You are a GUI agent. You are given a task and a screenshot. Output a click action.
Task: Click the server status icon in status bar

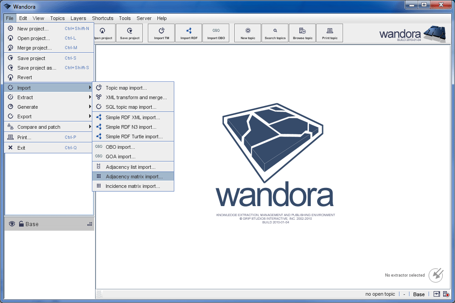coord(446,294)
